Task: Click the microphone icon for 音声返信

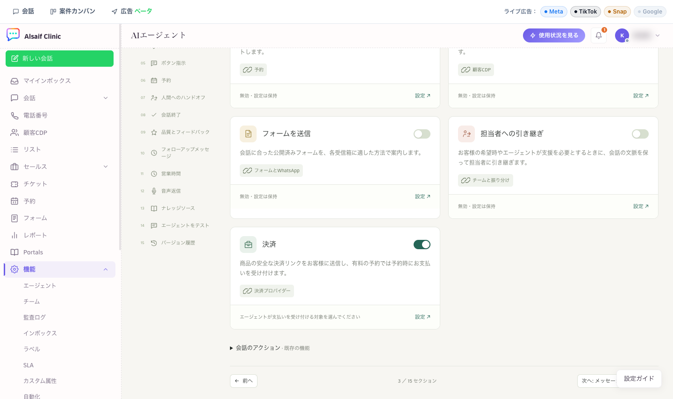Action: (154, 191)
